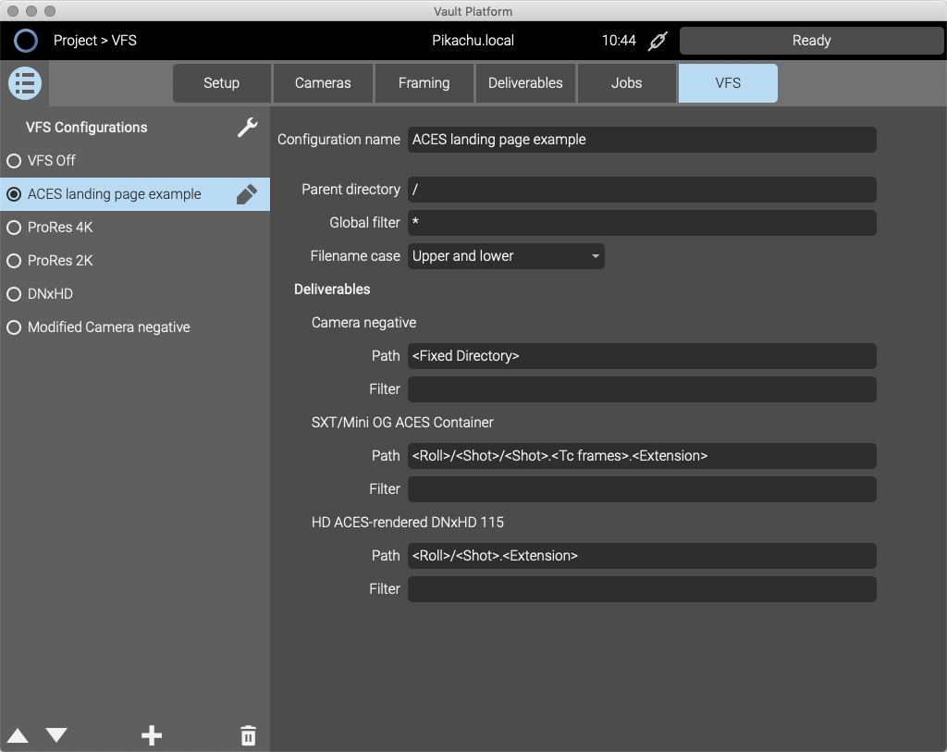Move configuration down with down arrow

click(x=56, y=735)
